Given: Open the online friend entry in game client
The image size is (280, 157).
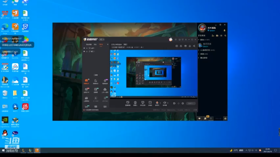Looking at the screenshot, I should point(212,45).
